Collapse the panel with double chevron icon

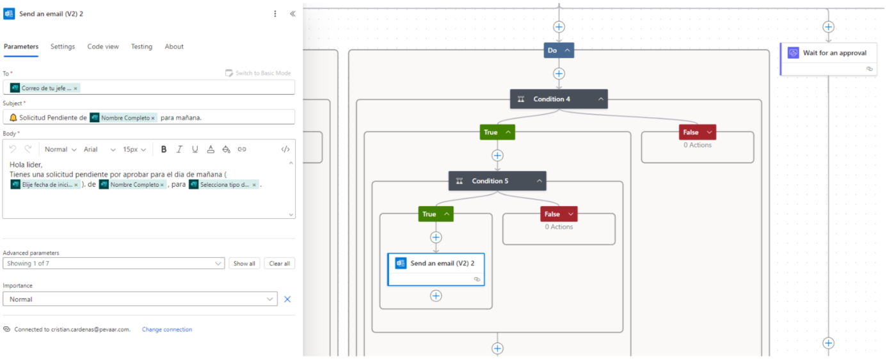coord(292,13)
